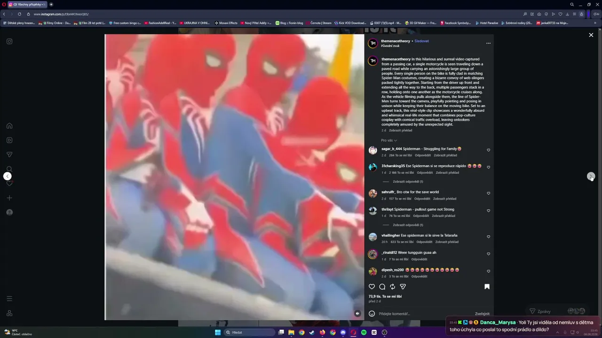The image size is (602, 338).
Task: Toggle the bookmark save icon for post
Action: pos(487,287)
